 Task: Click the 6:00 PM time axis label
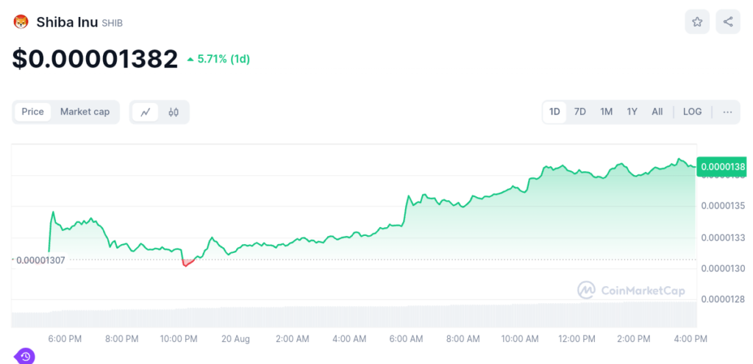(65, 339)
